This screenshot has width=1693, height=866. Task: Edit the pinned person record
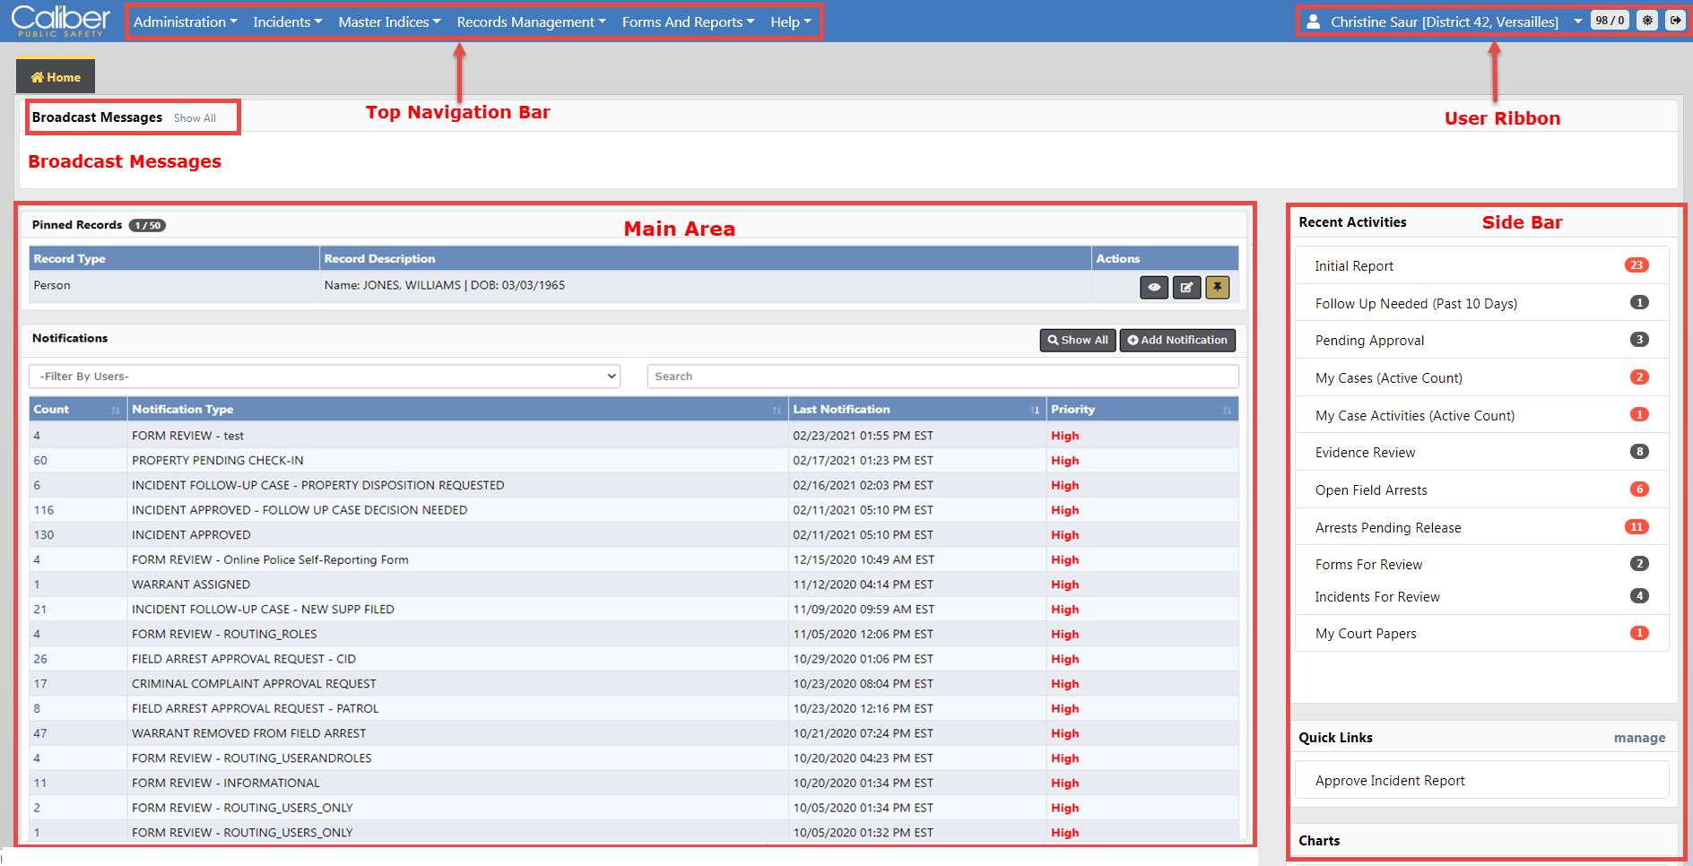coord(1186,288)
